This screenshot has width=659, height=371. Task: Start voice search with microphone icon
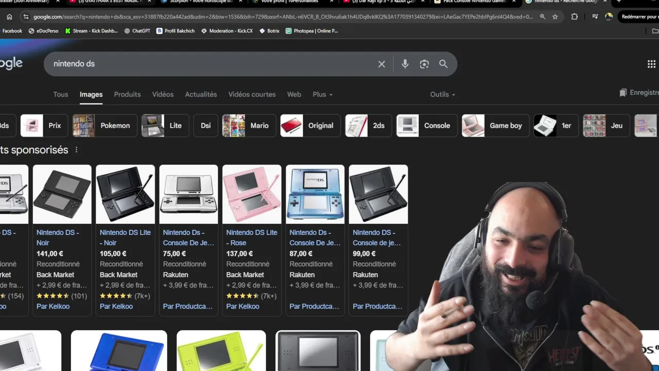click(x=405, y=64)
